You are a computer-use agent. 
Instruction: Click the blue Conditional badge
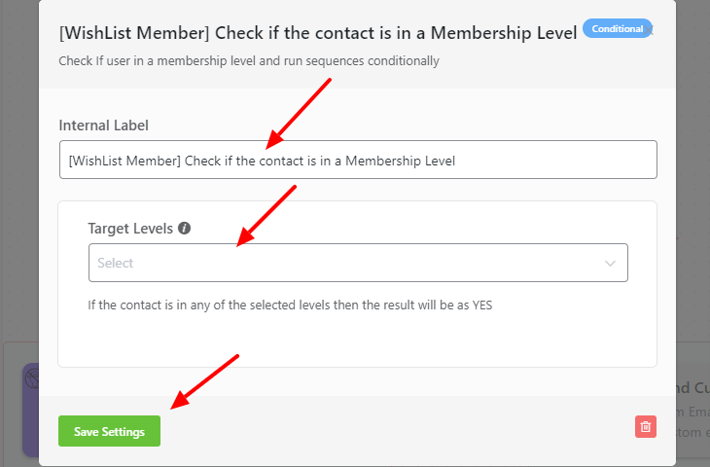point(618,28)
